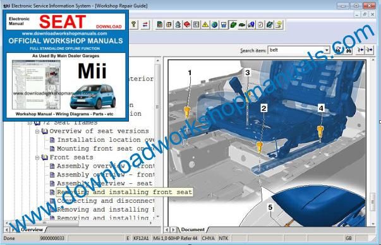The height and width of the screenshot is (245, 381).
Task: Click the yellow warning triangle icon
Action: [x=205, y=25]
